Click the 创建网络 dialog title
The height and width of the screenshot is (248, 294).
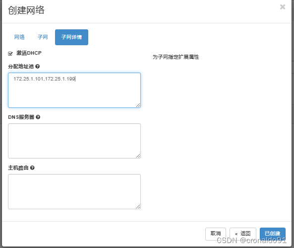click(x=26, y=10)
